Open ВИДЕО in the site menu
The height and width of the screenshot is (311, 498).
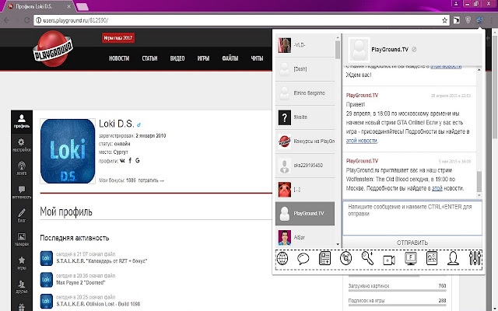(x=177, y=58)
